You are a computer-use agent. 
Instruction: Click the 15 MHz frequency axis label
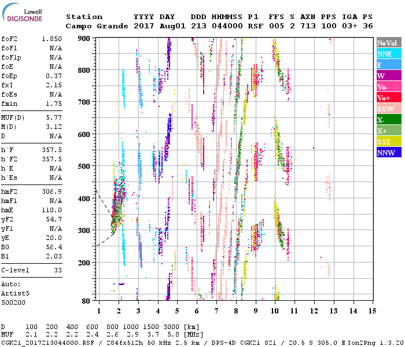coord(373,311)
